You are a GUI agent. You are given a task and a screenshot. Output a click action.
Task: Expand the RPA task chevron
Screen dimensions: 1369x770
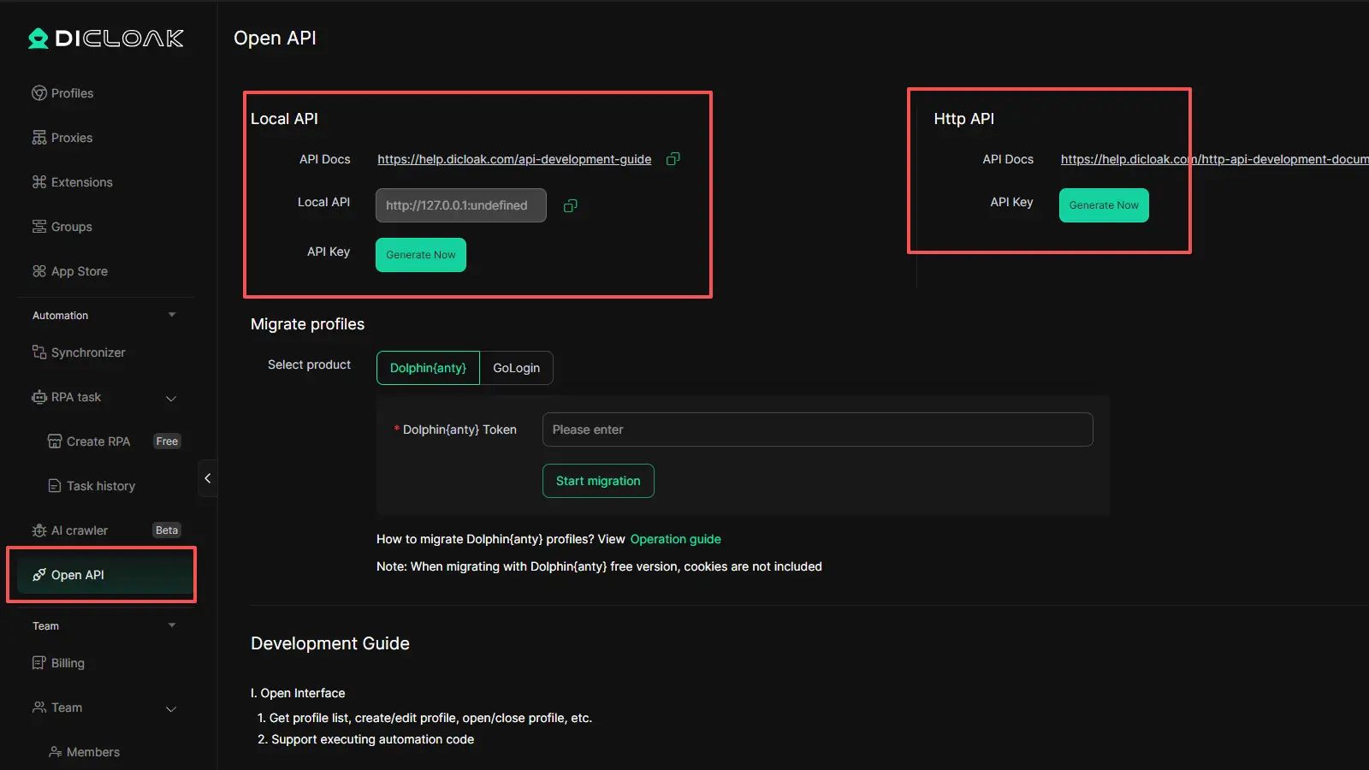point(171,398)
